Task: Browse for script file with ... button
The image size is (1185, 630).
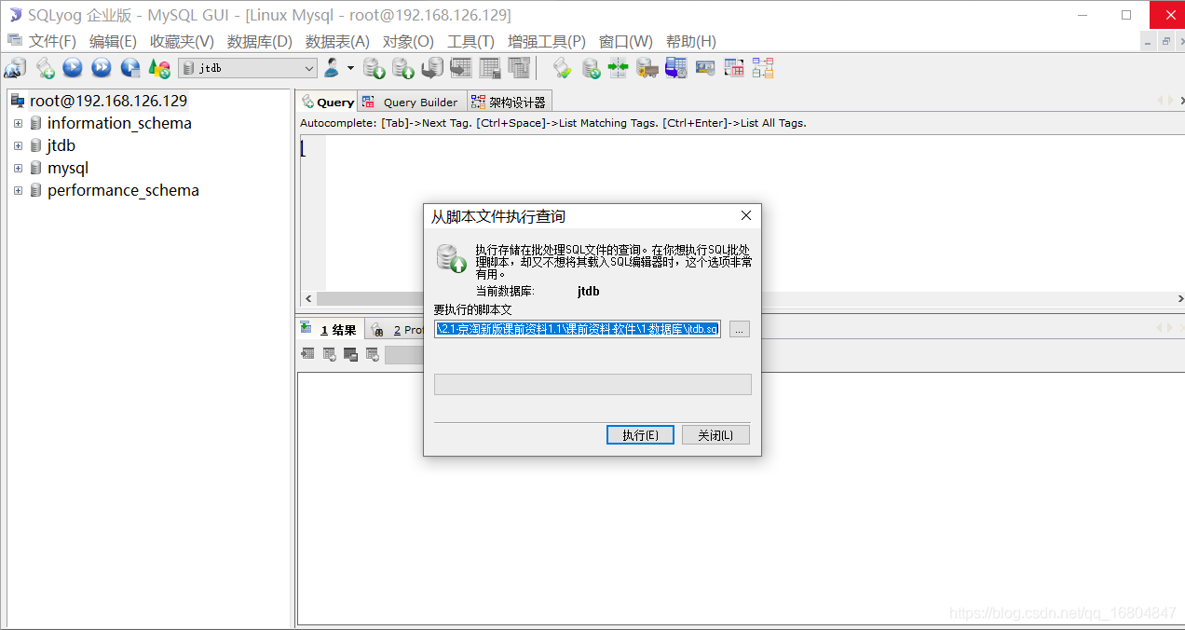Action: click(739, 328)
